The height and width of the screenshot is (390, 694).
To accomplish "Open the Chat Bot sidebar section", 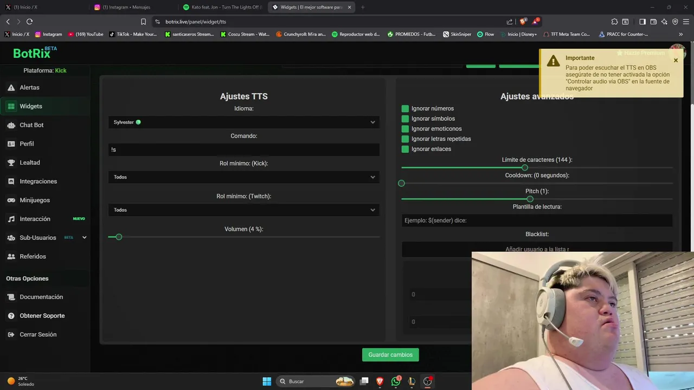I will (x=31, y=125).
